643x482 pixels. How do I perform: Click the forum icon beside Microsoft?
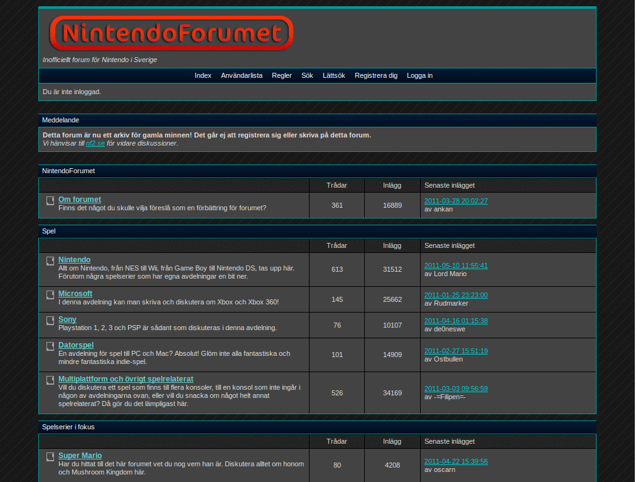click(50, 295)
